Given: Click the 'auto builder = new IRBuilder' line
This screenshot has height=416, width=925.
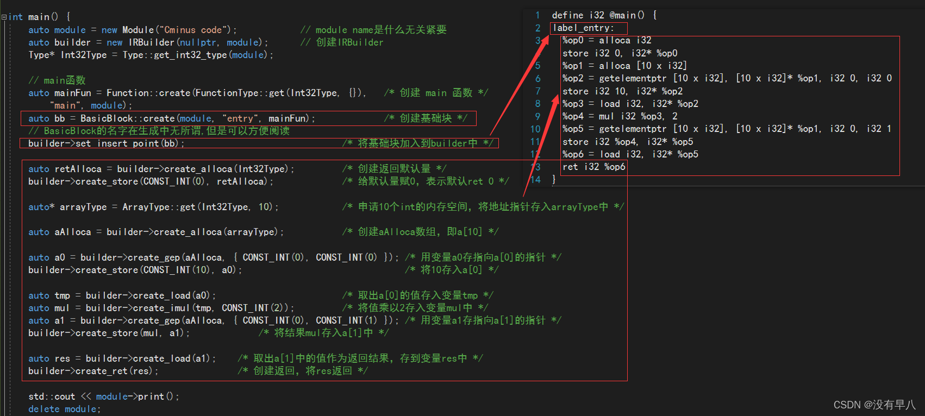Looking at the screenshot, I should [x=148, y=42].
